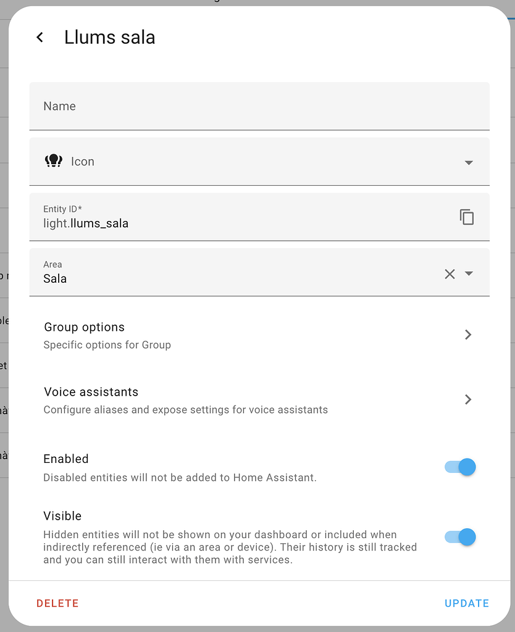
Task: Click the Name input field
Action: [x=247, y=106]
